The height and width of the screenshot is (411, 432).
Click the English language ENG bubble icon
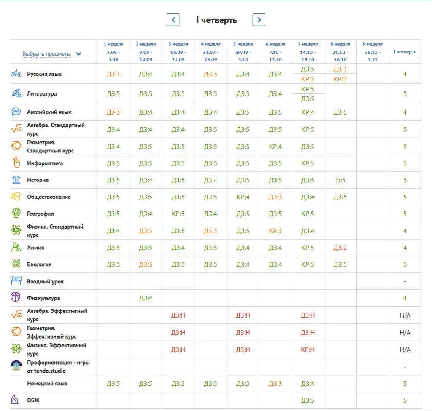(16, 112)
